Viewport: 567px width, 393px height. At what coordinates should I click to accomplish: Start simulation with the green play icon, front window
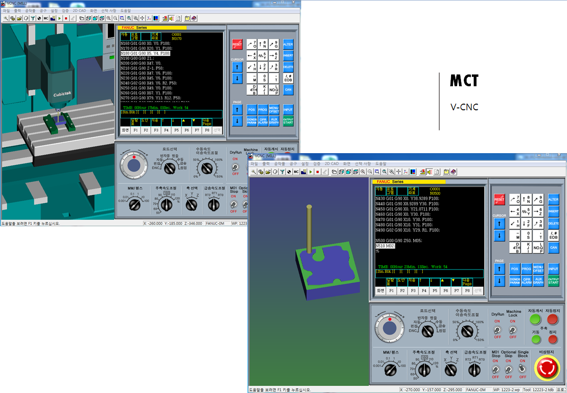(x=311, y=172)
